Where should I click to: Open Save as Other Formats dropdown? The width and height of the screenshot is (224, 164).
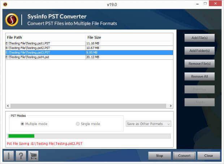pyautogui.click(x=148, y=124)
